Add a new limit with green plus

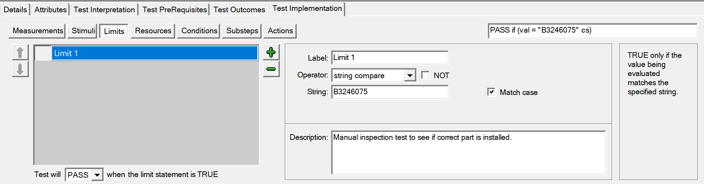click(x=271, y=53)
